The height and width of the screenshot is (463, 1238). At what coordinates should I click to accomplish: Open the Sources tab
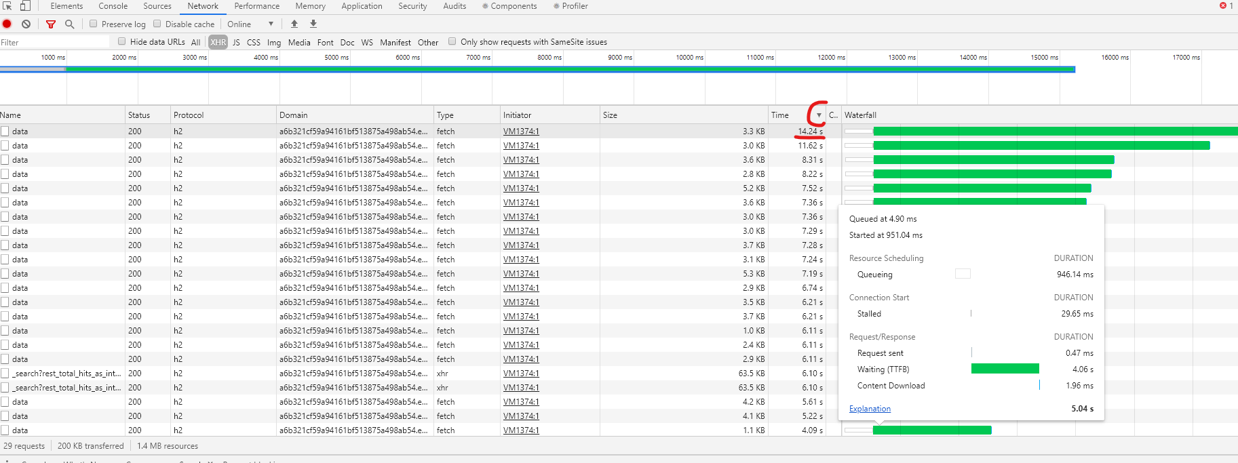pyautogui.click(x=157, y=6)
